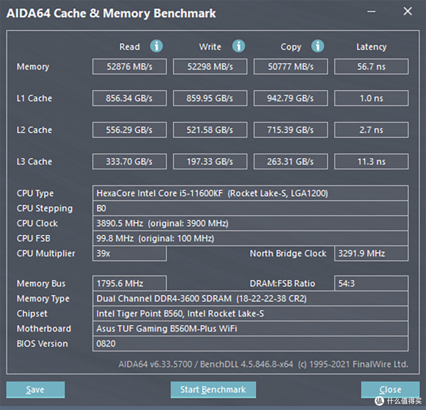
Task: Click the CPU FSB value 99.8 MHz
Action: [250, 238]
